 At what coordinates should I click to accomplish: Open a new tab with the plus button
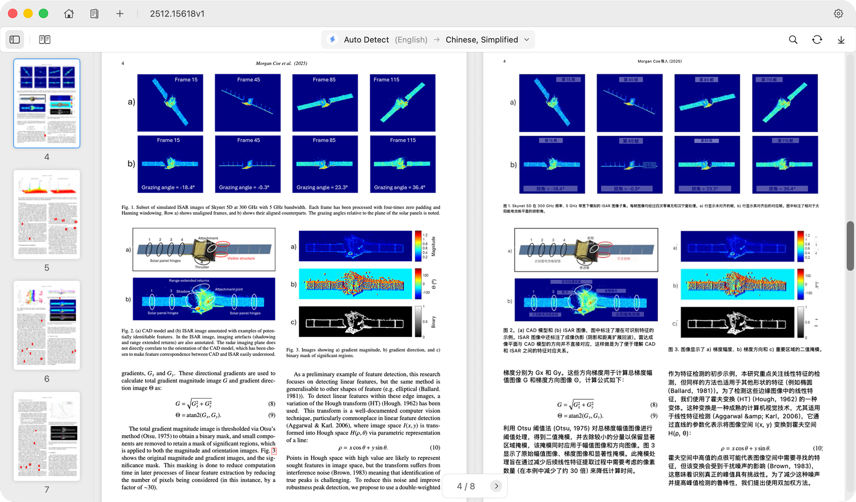coord(120,13)
